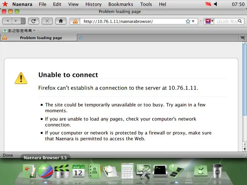Open the Naenara application menu

pyautogui.click(x=22, y=4)
